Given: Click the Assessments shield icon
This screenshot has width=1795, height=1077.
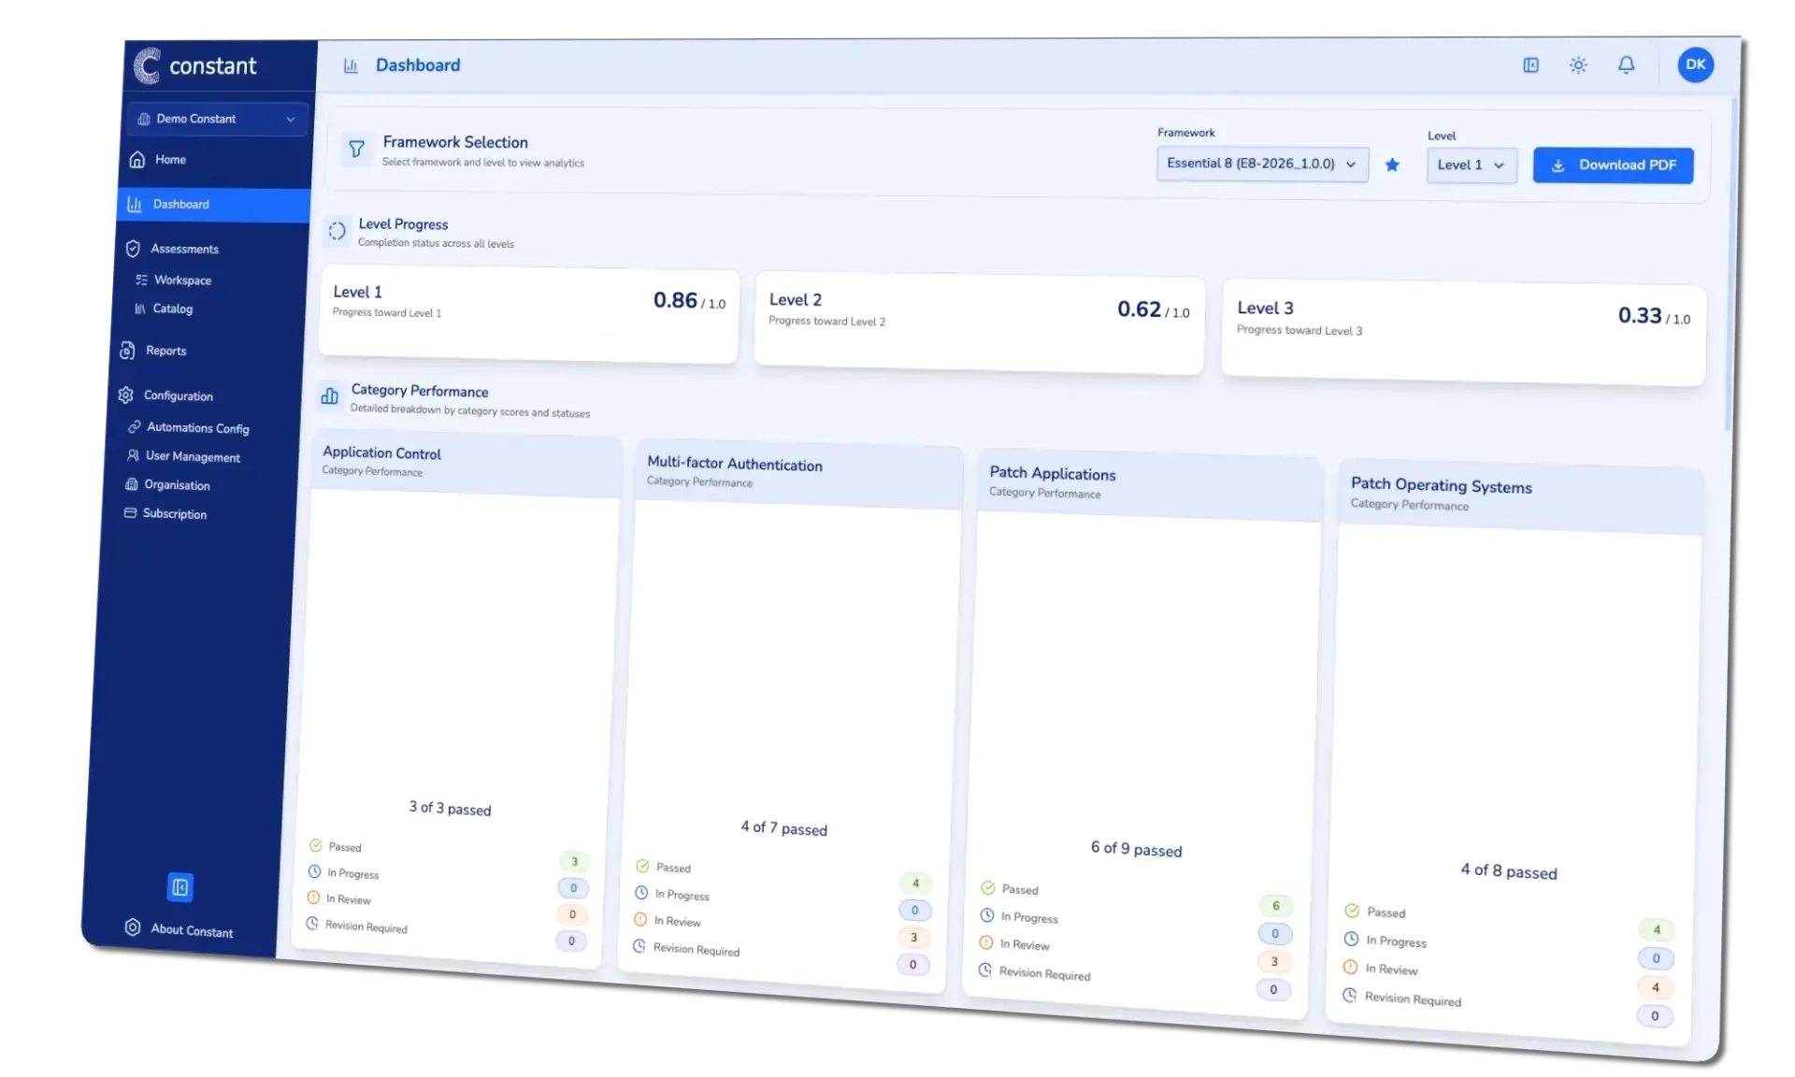Looking at the screenshot, I should click(133, 249).
